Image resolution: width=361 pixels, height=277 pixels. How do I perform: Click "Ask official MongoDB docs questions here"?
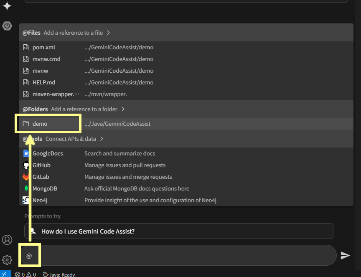point(137,188)
